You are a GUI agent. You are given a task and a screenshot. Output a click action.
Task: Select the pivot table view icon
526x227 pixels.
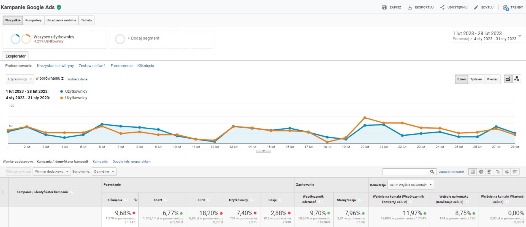(x=515, y=172)
